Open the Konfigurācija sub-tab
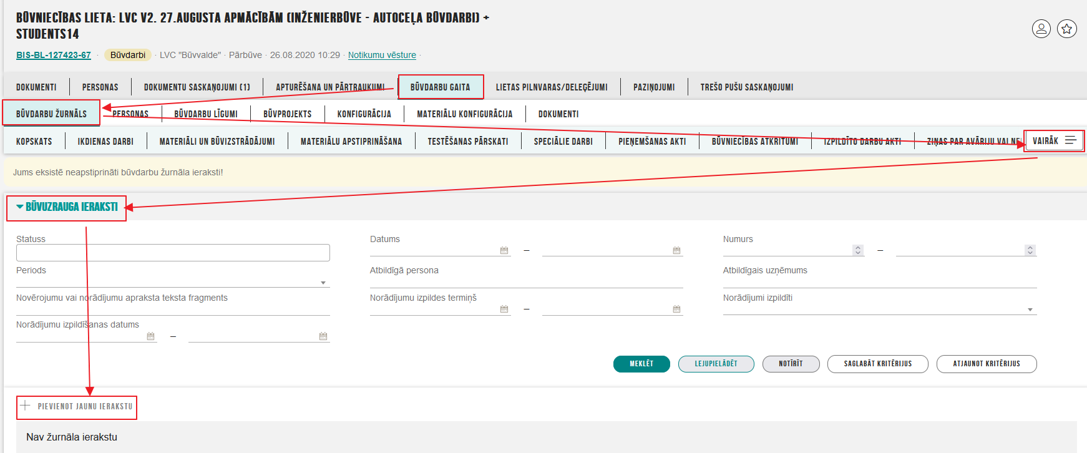Screen dimensions: 1087x453 [364, 114]
